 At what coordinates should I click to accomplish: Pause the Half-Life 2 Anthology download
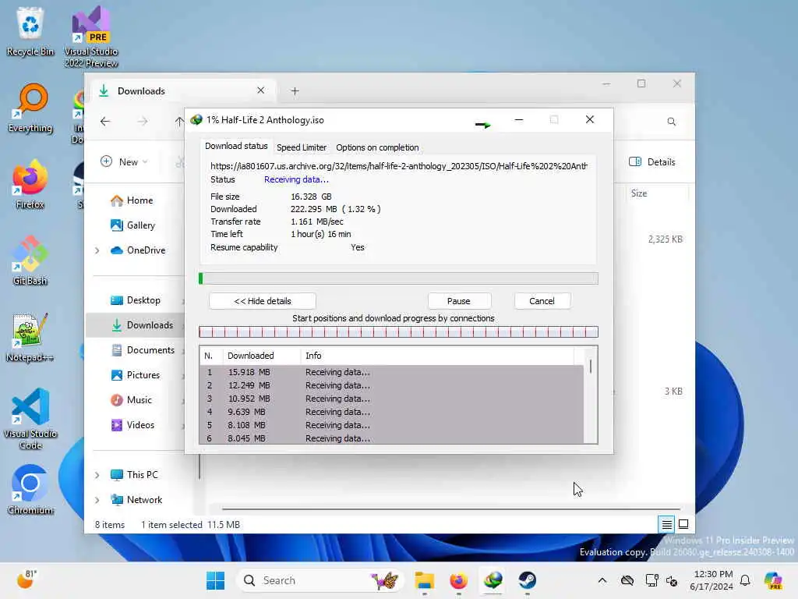coord(458,301)
